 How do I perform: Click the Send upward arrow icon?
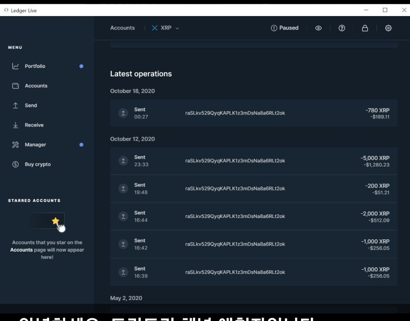(x=15, y=105)
